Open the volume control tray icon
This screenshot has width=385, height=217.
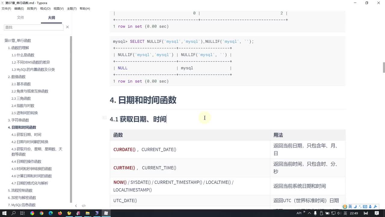point(340,213)
